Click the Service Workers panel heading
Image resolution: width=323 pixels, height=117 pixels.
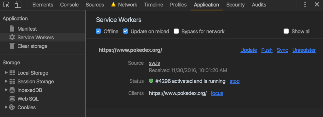pyautogui.click(x=119, y=20)
